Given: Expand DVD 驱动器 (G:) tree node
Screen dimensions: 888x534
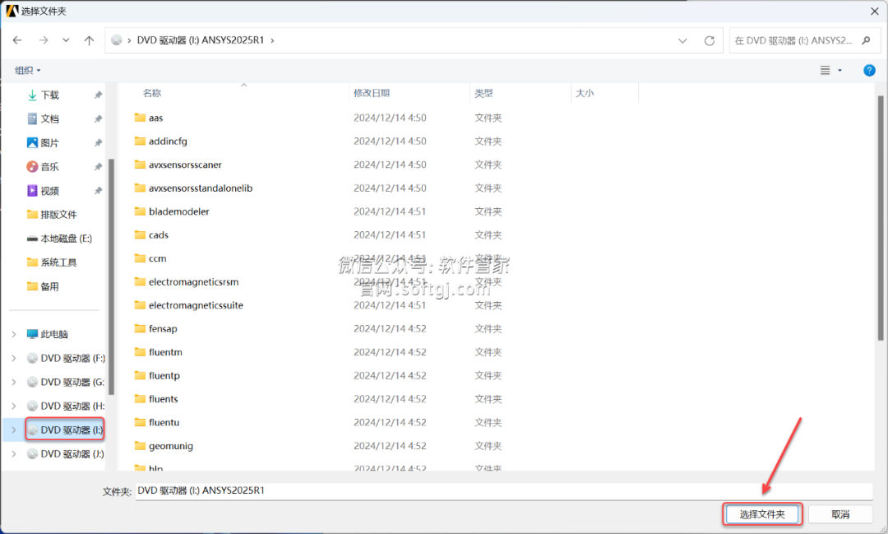Looking at the screenshot, I should (14, 382).
